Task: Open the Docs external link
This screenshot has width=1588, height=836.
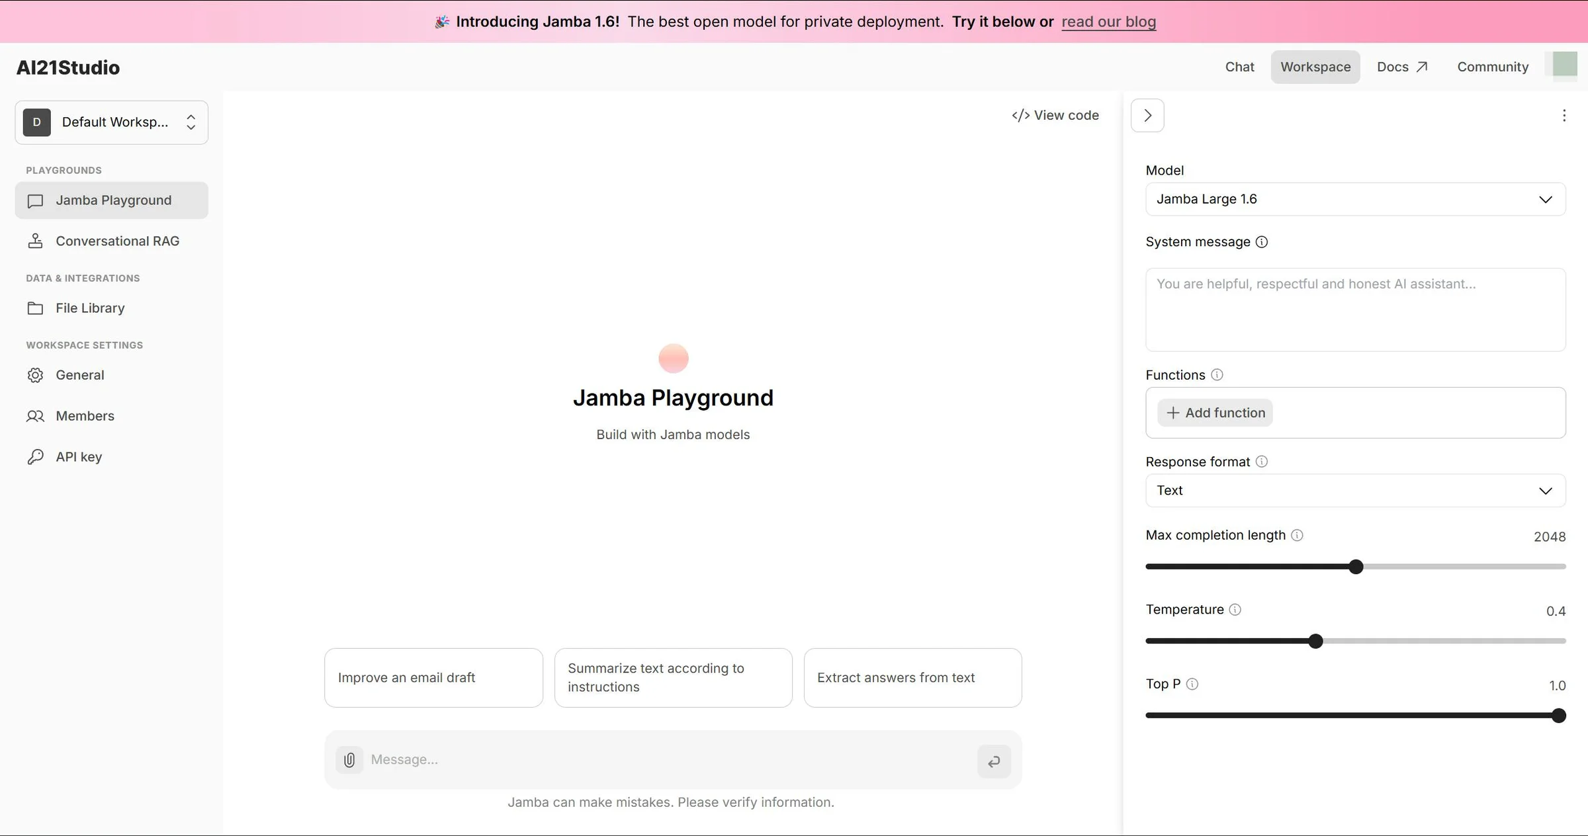Action: 1402,67
